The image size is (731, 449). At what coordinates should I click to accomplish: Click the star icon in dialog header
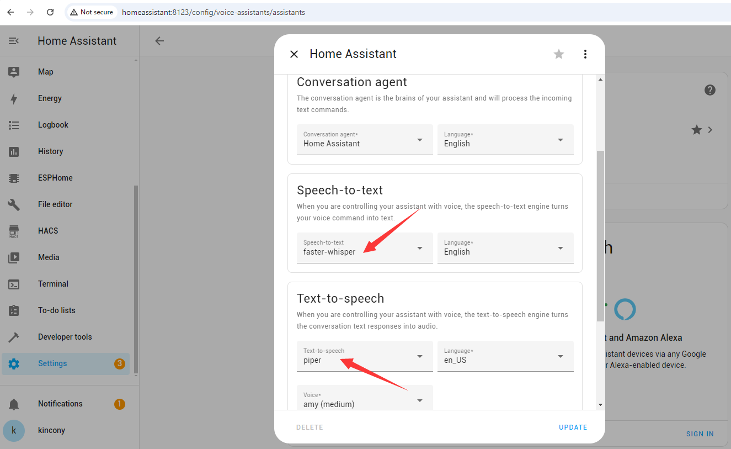[559, 54]
